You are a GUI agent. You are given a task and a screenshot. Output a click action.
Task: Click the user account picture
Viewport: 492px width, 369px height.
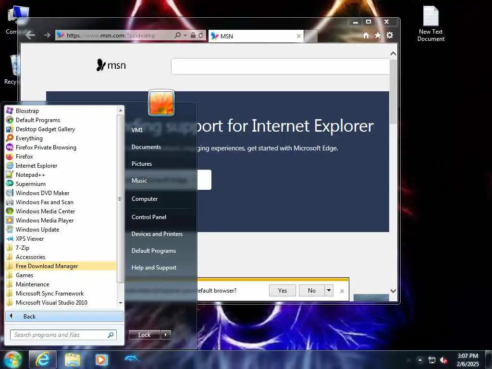pos(161,103)
